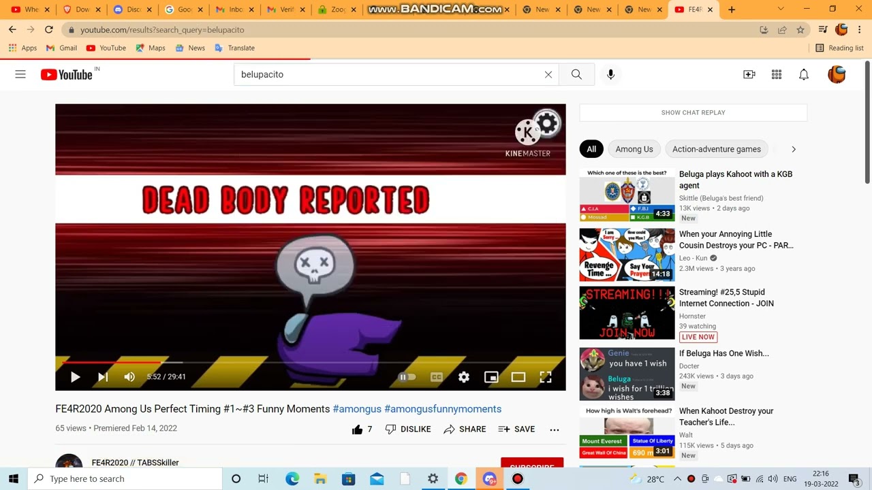The height and width of the screenshot is (490, 872).
Task: Save the video to a playlist
Action: coord(516,429)
